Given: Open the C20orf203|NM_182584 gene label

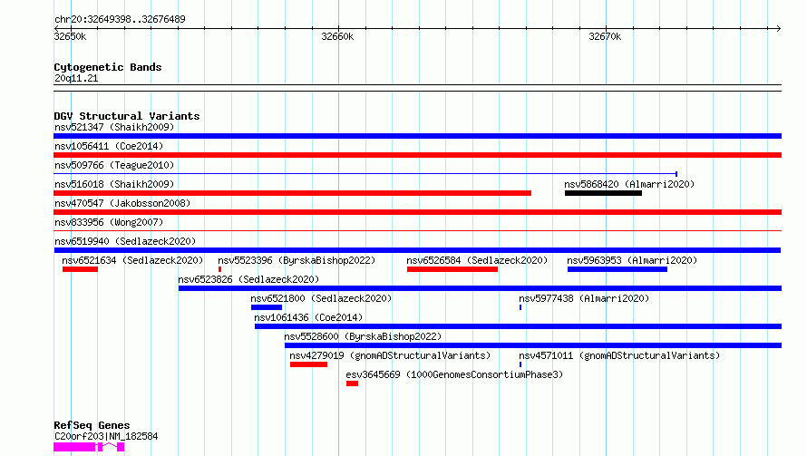Looking at the screenshot, I should [x=106, y=436].
